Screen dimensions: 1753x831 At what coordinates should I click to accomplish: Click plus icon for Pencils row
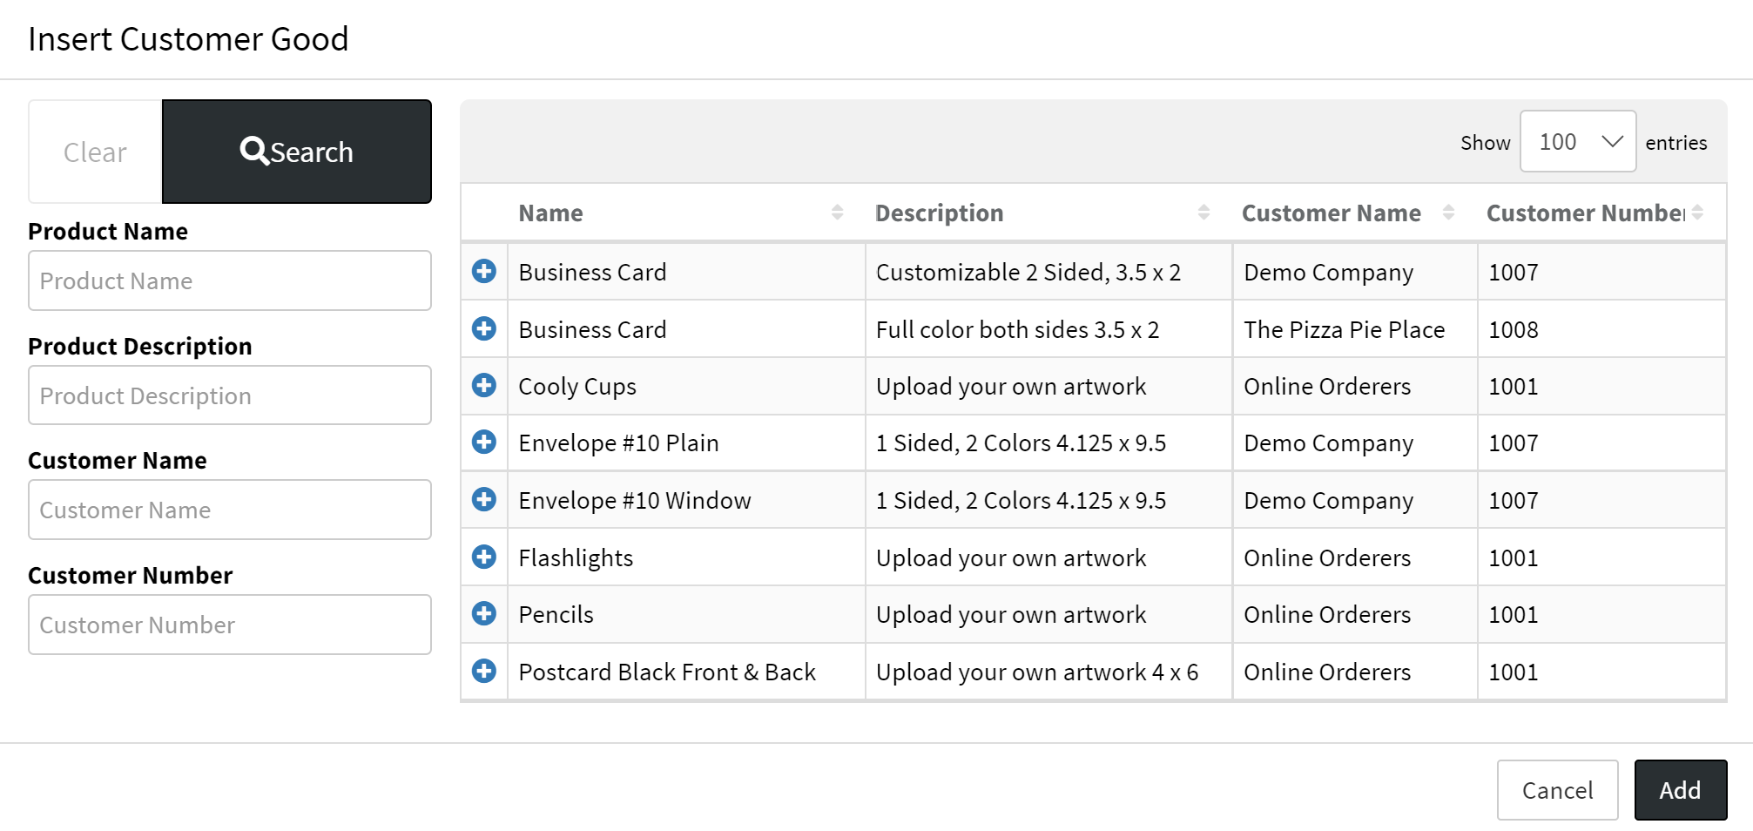coord(484,613)
